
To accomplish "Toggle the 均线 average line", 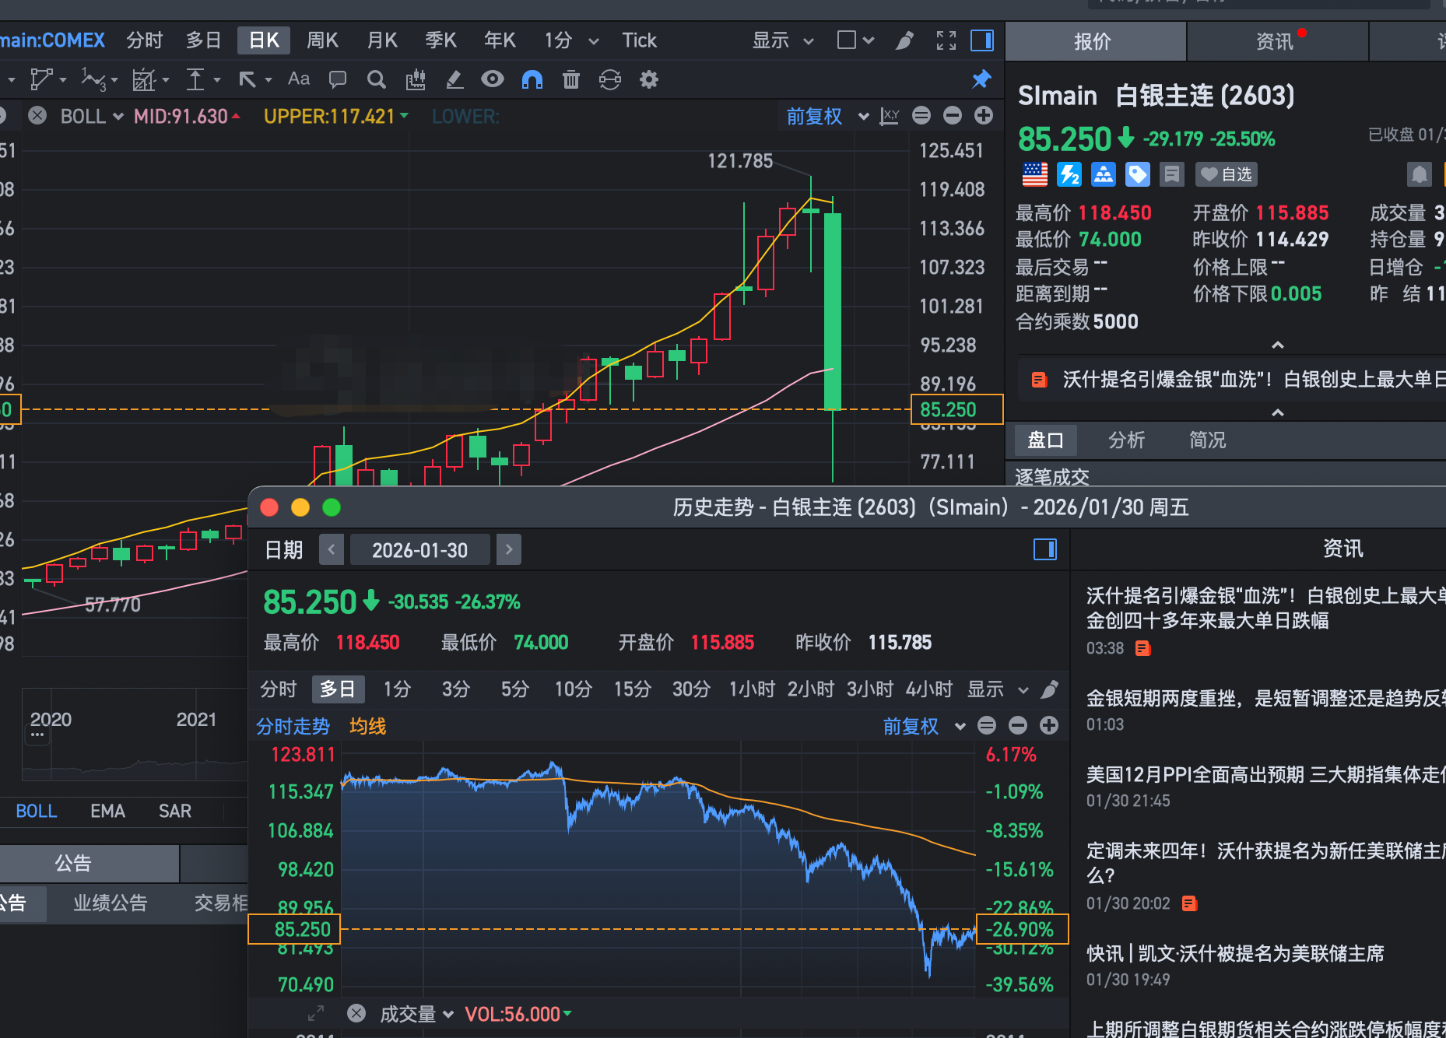I will pyautogui.click(x=367, y=726).
